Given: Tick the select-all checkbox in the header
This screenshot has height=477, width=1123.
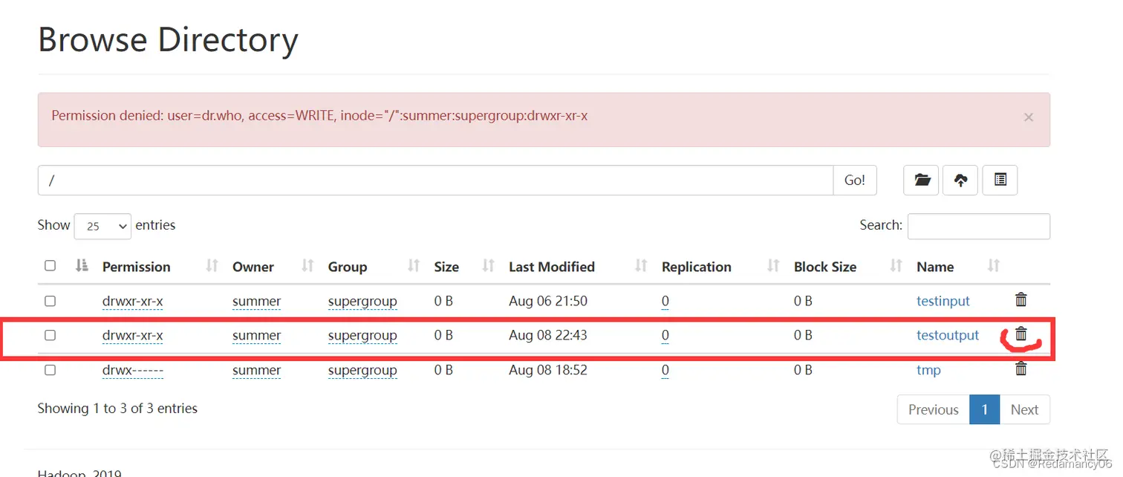Looking at the screenshot, I should (x=50, y=265).
